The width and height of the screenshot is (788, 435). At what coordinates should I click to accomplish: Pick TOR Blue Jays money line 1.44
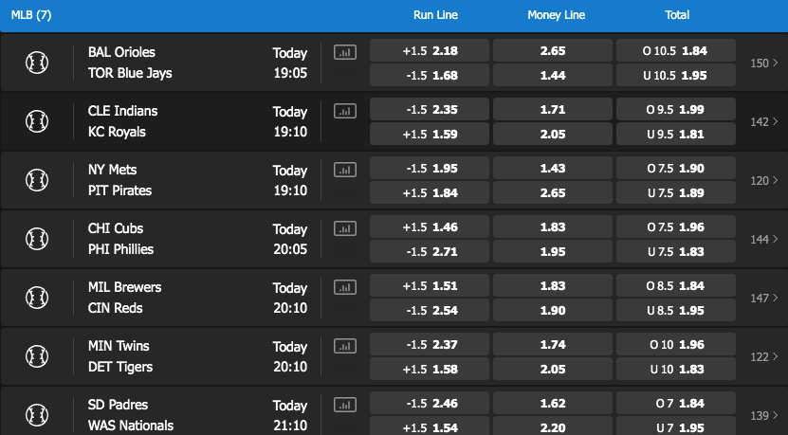coord(552,76)
